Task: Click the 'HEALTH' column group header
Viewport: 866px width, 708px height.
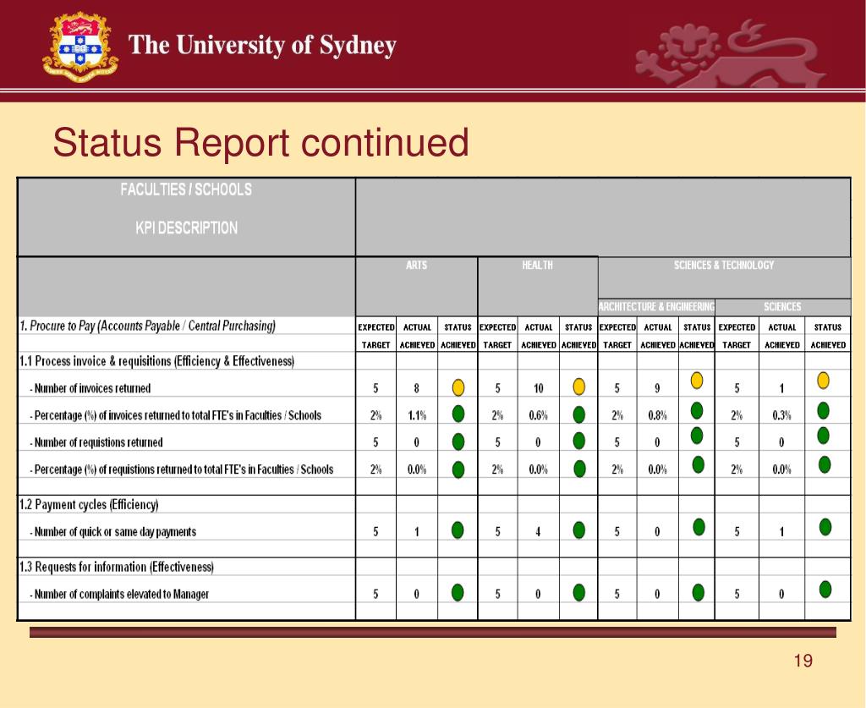Action: point(537,265)
